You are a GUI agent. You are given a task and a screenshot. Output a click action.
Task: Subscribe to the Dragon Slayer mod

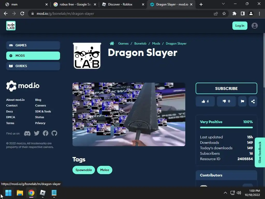[x=226, y=88]
